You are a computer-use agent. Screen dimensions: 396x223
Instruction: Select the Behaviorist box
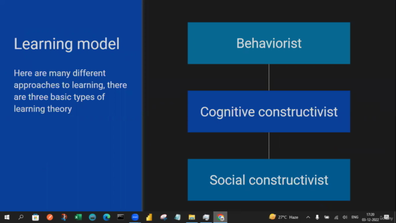click(269, 43)
